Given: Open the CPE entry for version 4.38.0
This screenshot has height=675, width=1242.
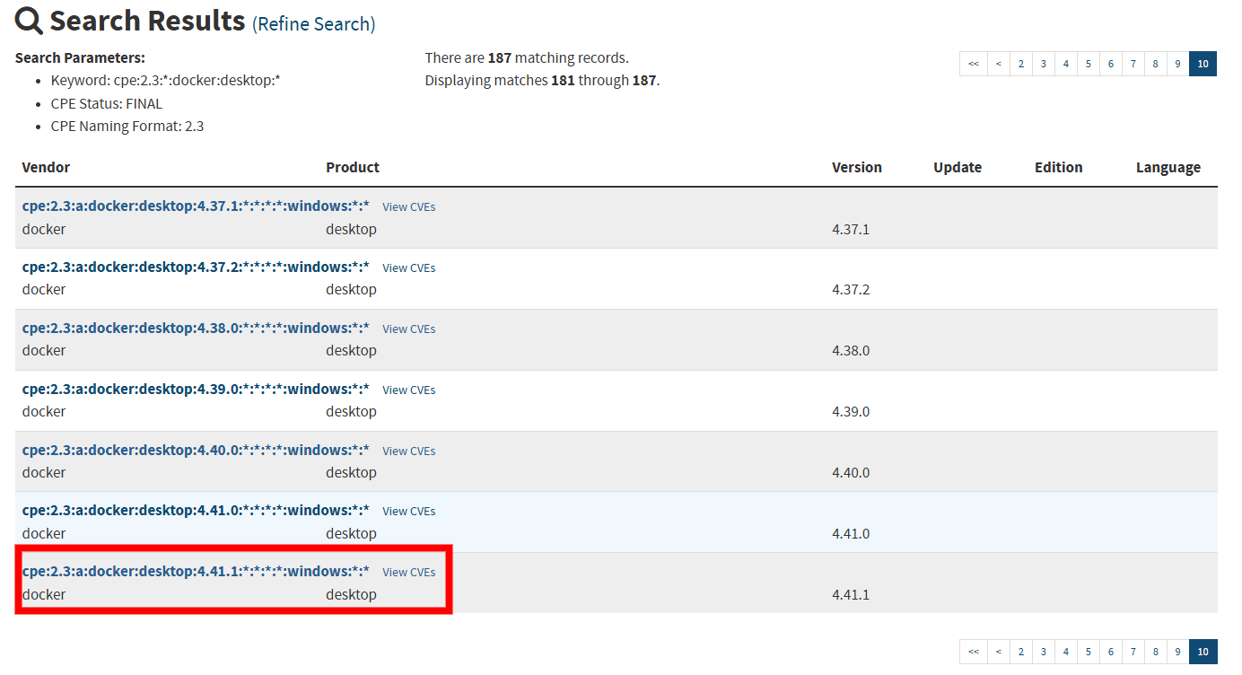Looking at the screenshot, I should [195, 328].
